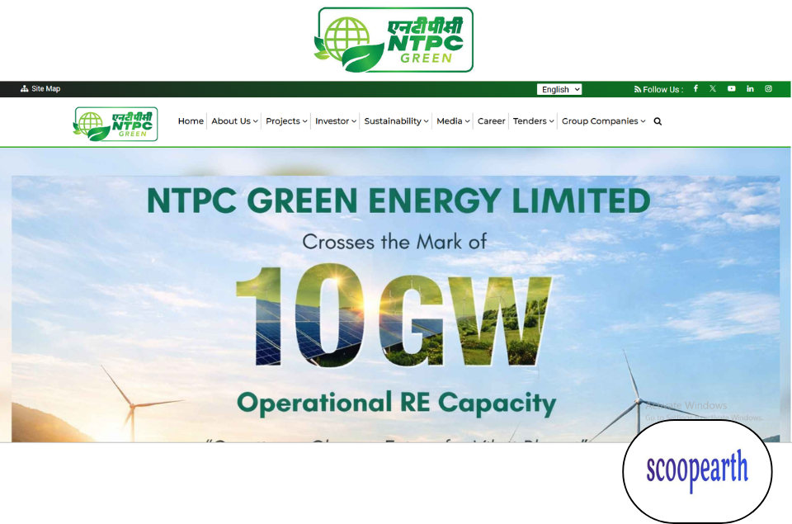Go to the Home menu item
Image resolution: width=792 pixels, height=524 pixels.
191,121
